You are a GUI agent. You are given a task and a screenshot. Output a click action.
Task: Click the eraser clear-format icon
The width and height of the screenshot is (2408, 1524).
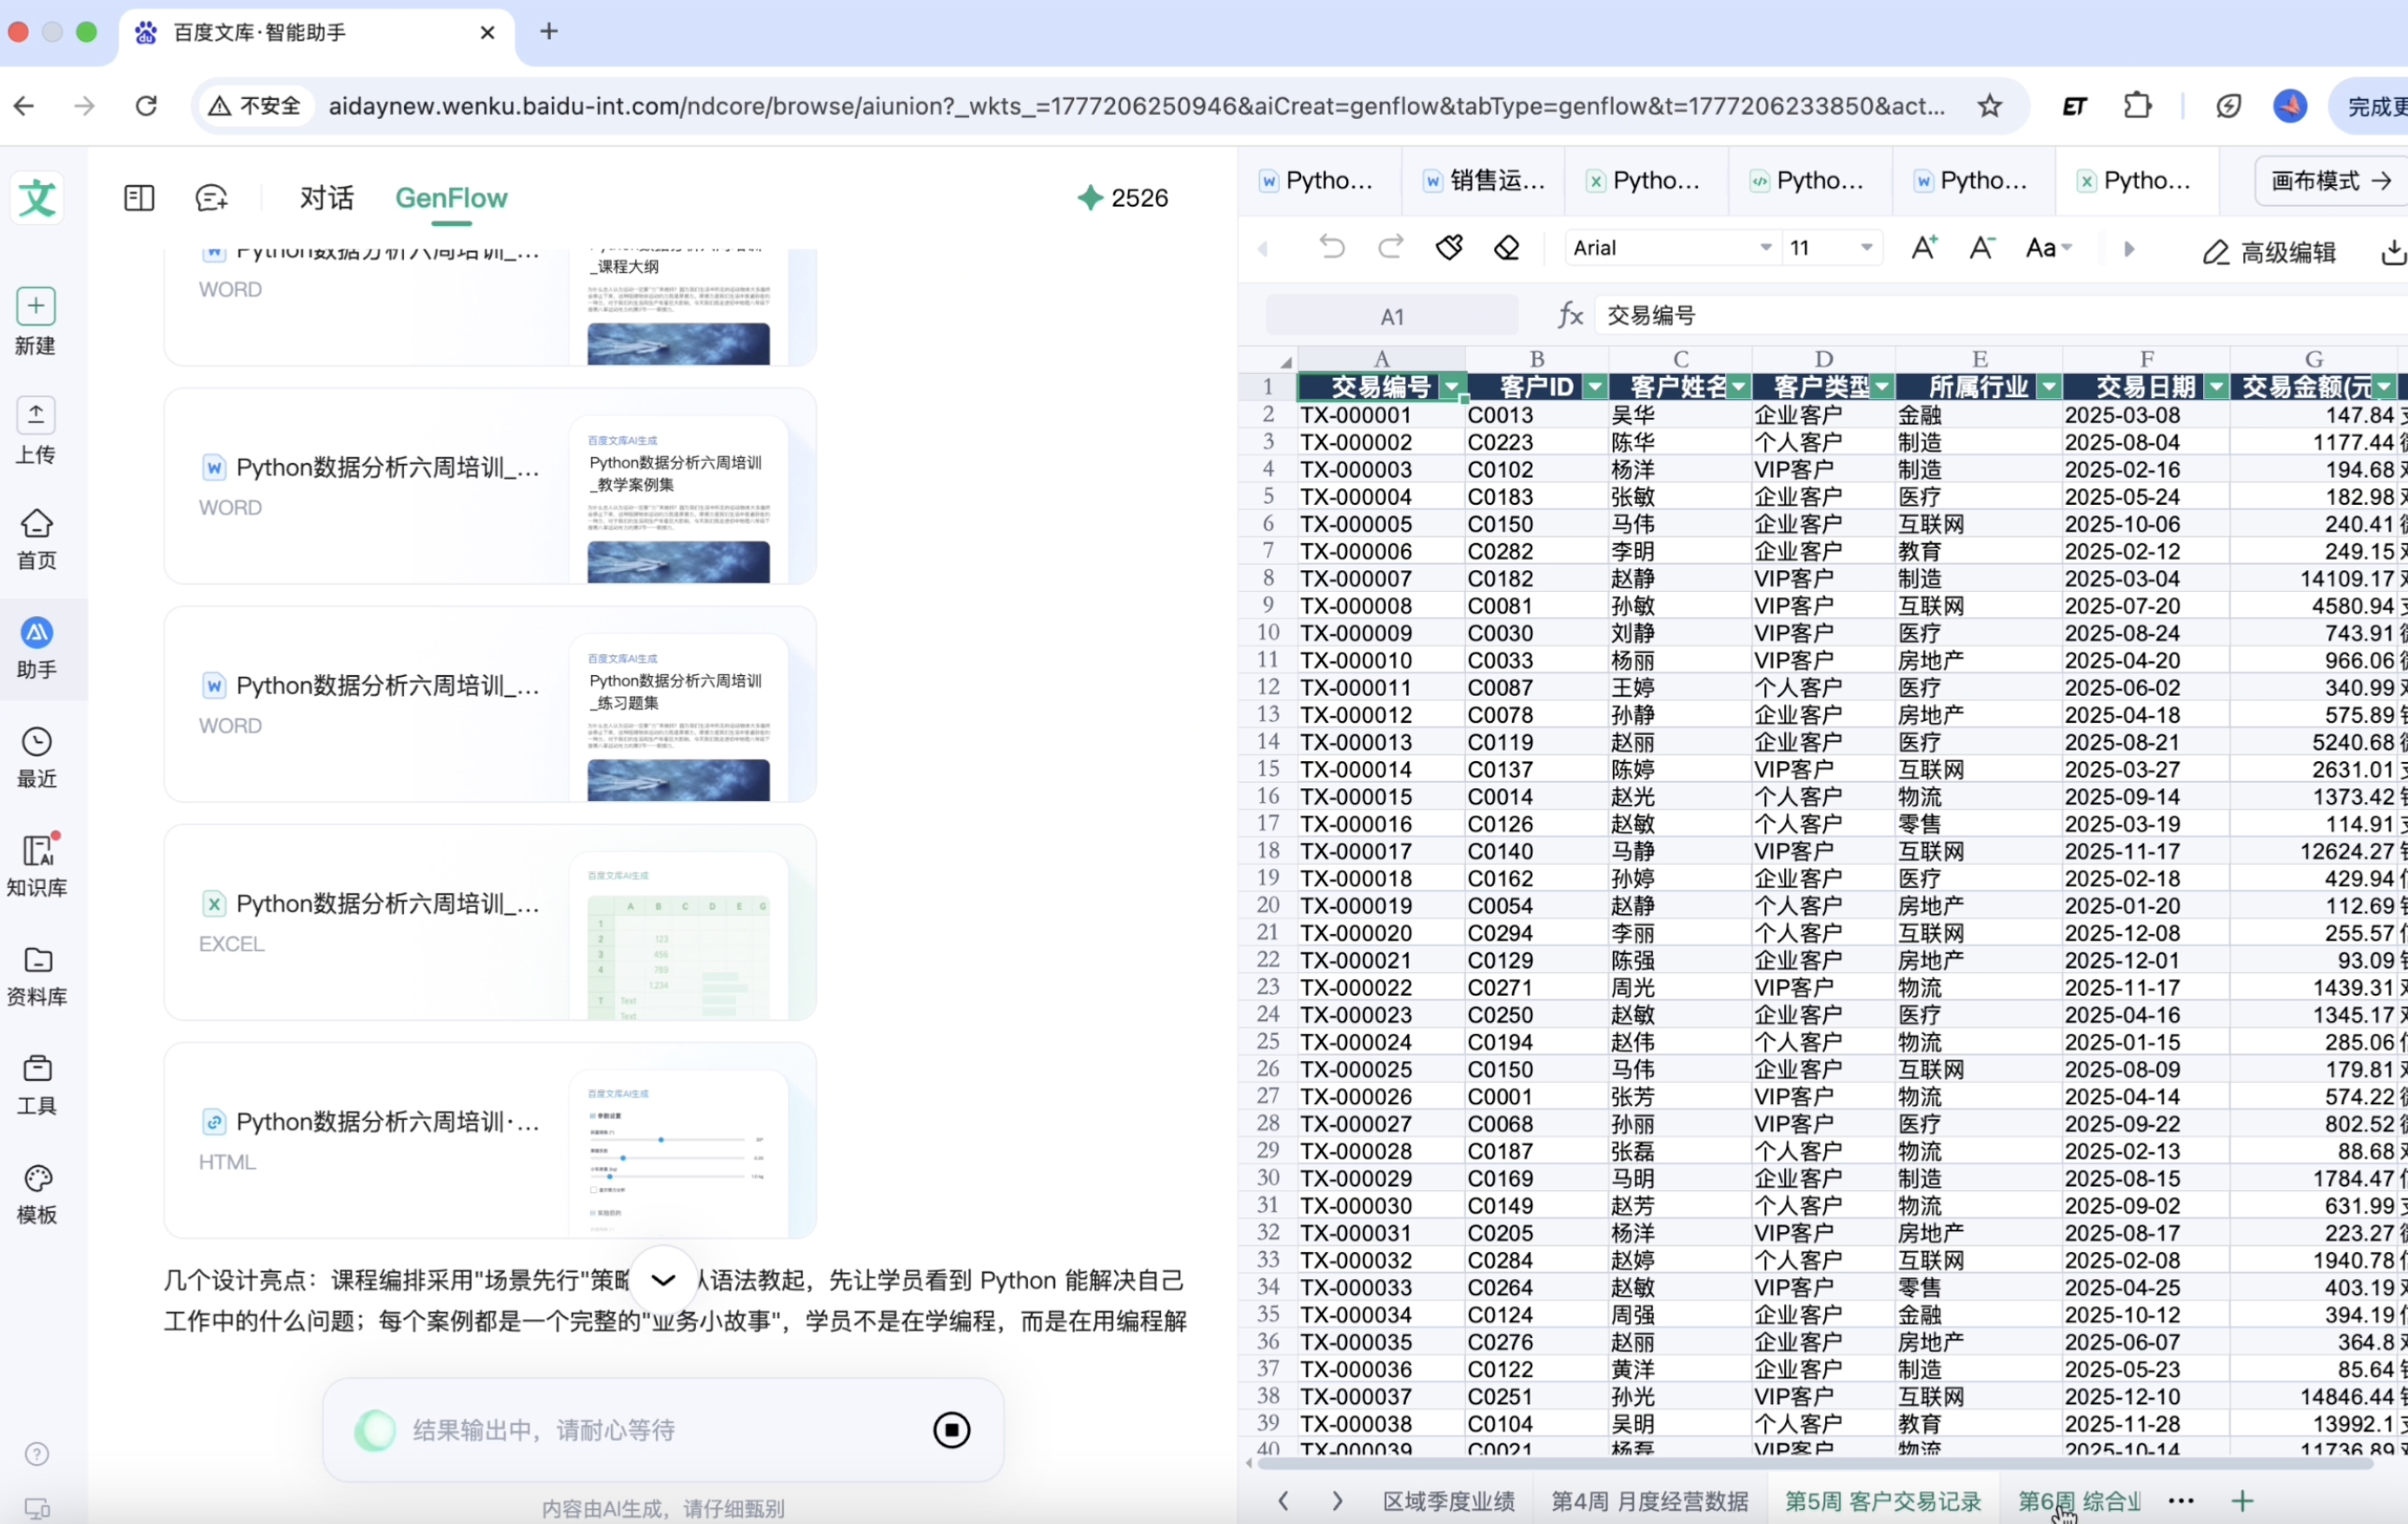click(1506, 247)
